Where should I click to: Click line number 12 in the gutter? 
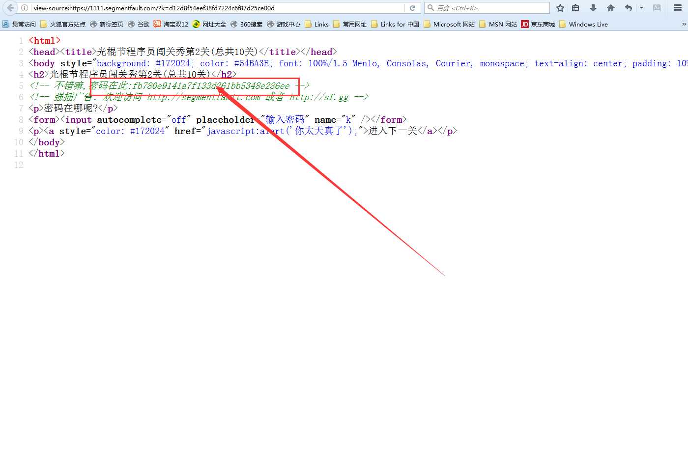[x=19, y=165]
